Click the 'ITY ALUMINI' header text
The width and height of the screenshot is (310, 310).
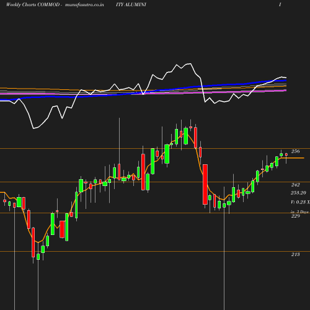131,4
